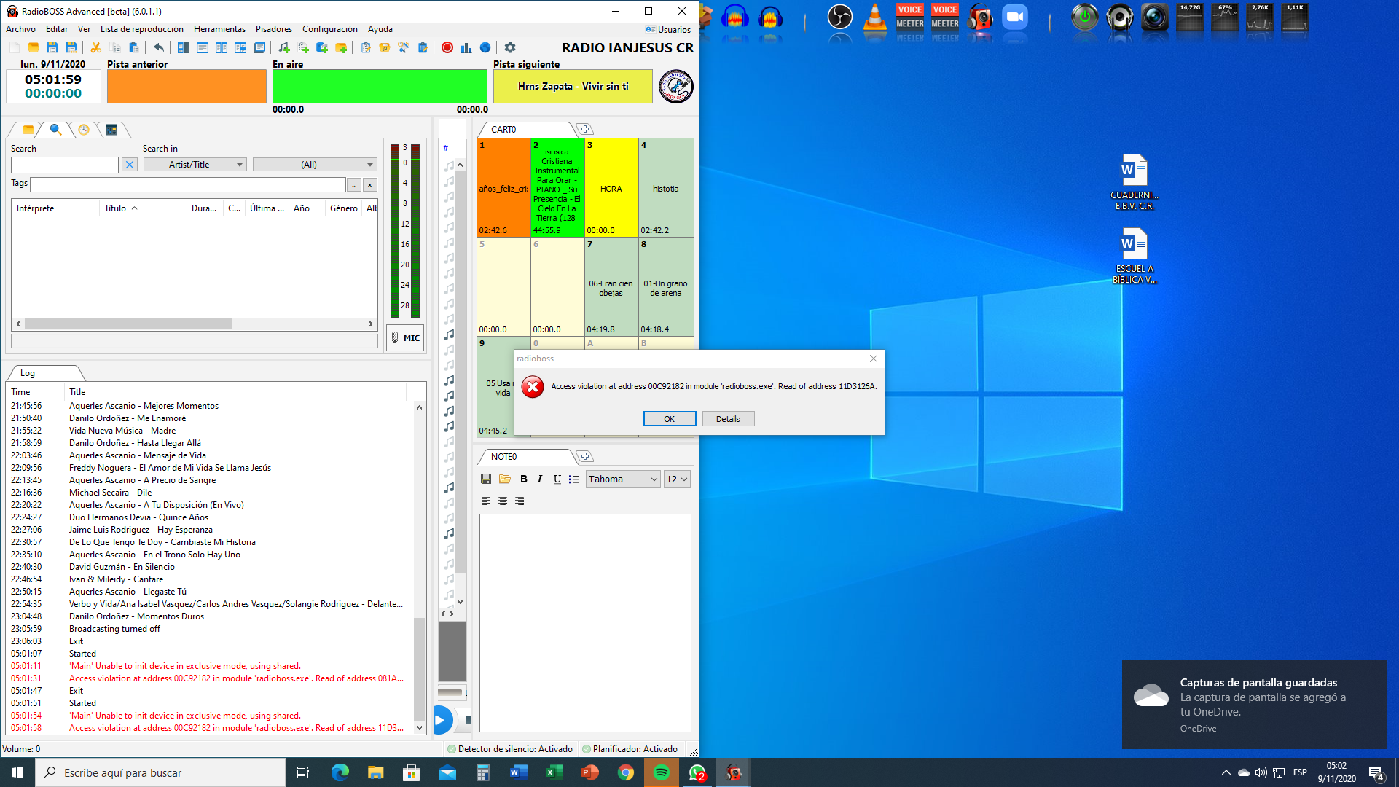Image resolution: width=1399 pixels, height=787 pixels.
Task: Click the red record button in toolbar
Action: (x=447, y=48)
